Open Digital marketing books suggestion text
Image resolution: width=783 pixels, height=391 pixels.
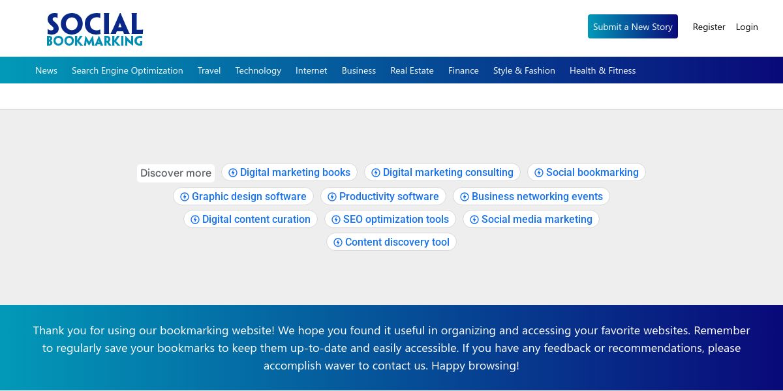(295, 173)
